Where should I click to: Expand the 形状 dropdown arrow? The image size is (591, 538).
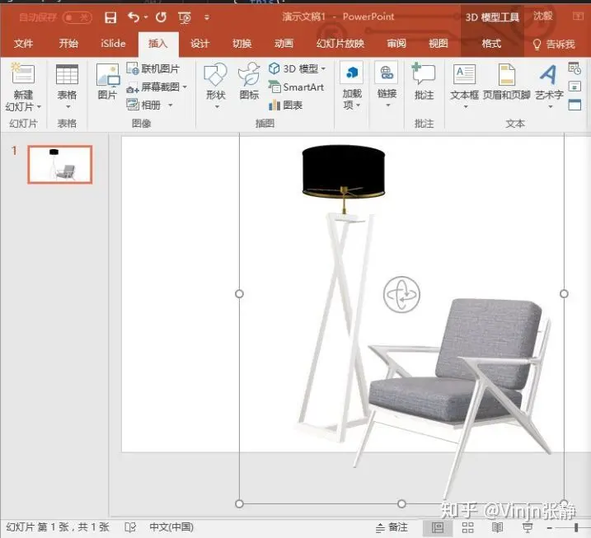[x=217, y=107]
